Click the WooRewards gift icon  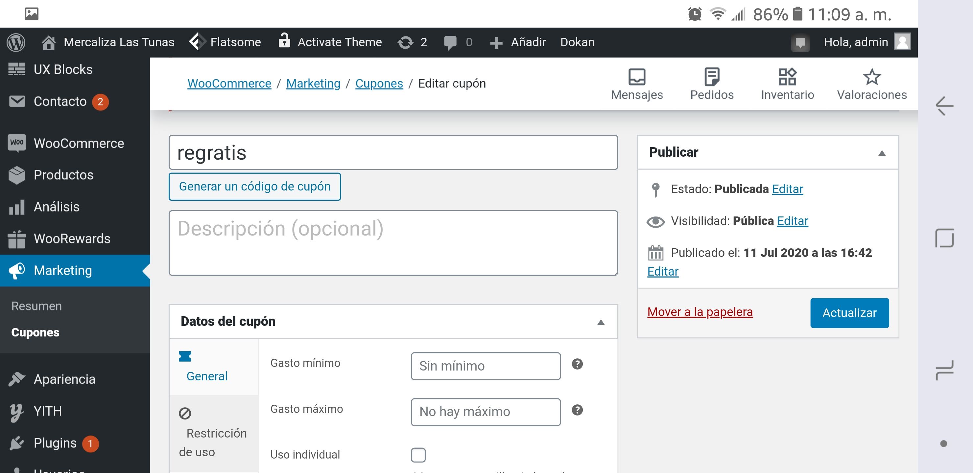17,239
